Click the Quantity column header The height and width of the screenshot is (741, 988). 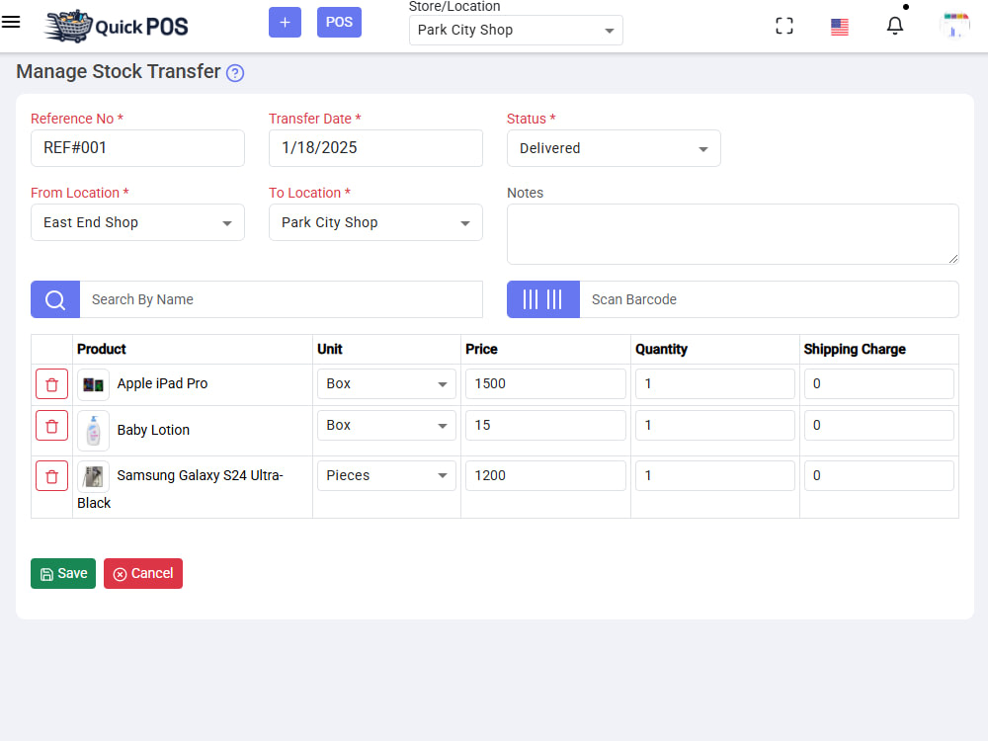[x=661, y=349]
